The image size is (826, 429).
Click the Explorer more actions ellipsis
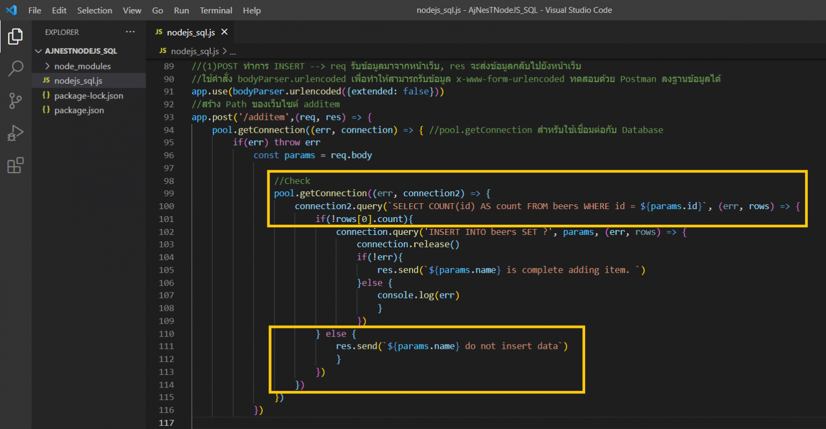click(130, 32)
